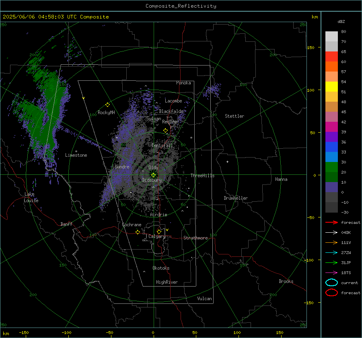This screenshot has height=338, width=362.
Task: Pick the green 31JP arrow legend icon
Action: [331, 262]
